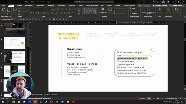Switch to the Слайд-шоу tab
This screenshot has width=186, height=104.
(71, 5)
